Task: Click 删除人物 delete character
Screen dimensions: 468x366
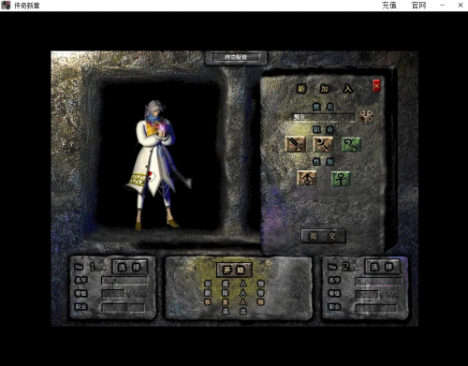Action: click(234, 293)
